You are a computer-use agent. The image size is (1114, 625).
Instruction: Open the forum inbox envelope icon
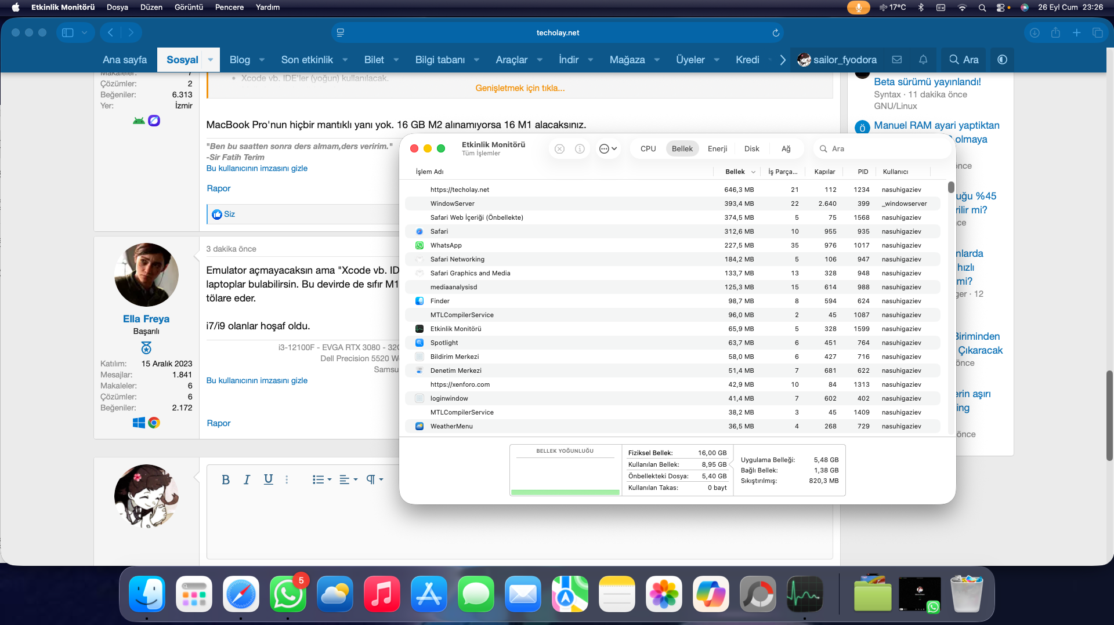tap(897, 60)
